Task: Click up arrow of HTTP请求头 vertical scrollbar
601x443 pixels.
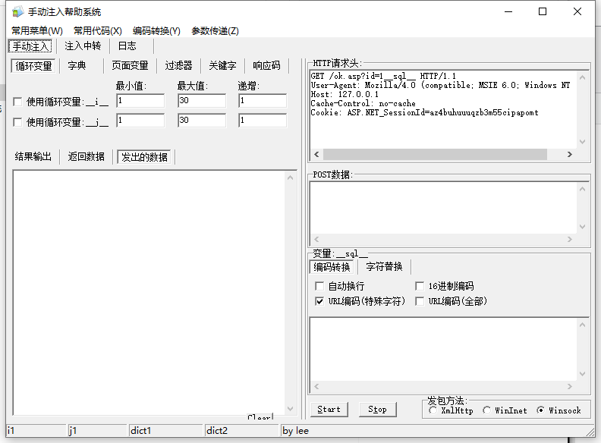Action: [x=583, y=77]
